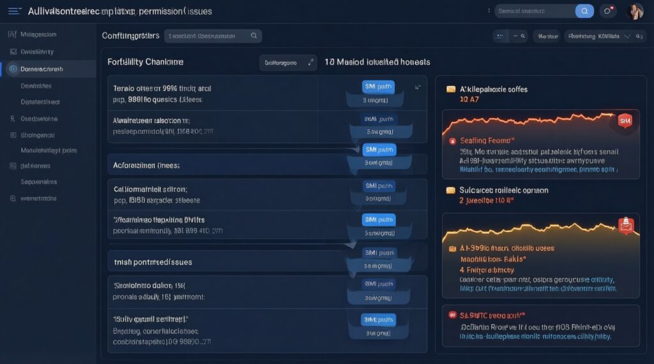
Task: Click red alert dot beside Seafling Feomo
Action: (x=453, y=141)
